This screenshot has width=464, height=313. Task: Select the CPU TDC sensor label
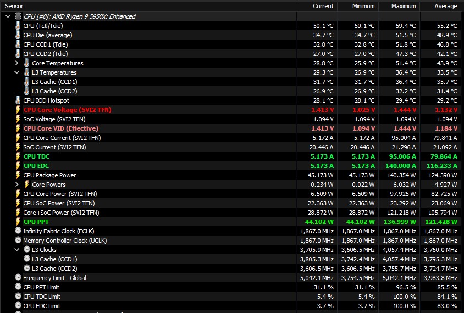tap(36, 156)
